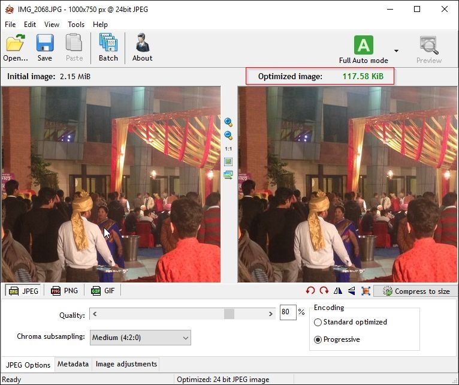Image resolution: width=459 pixels, height=385 pixels.
Task: Open the Image adjustments tab
Action: pos(126,364)
